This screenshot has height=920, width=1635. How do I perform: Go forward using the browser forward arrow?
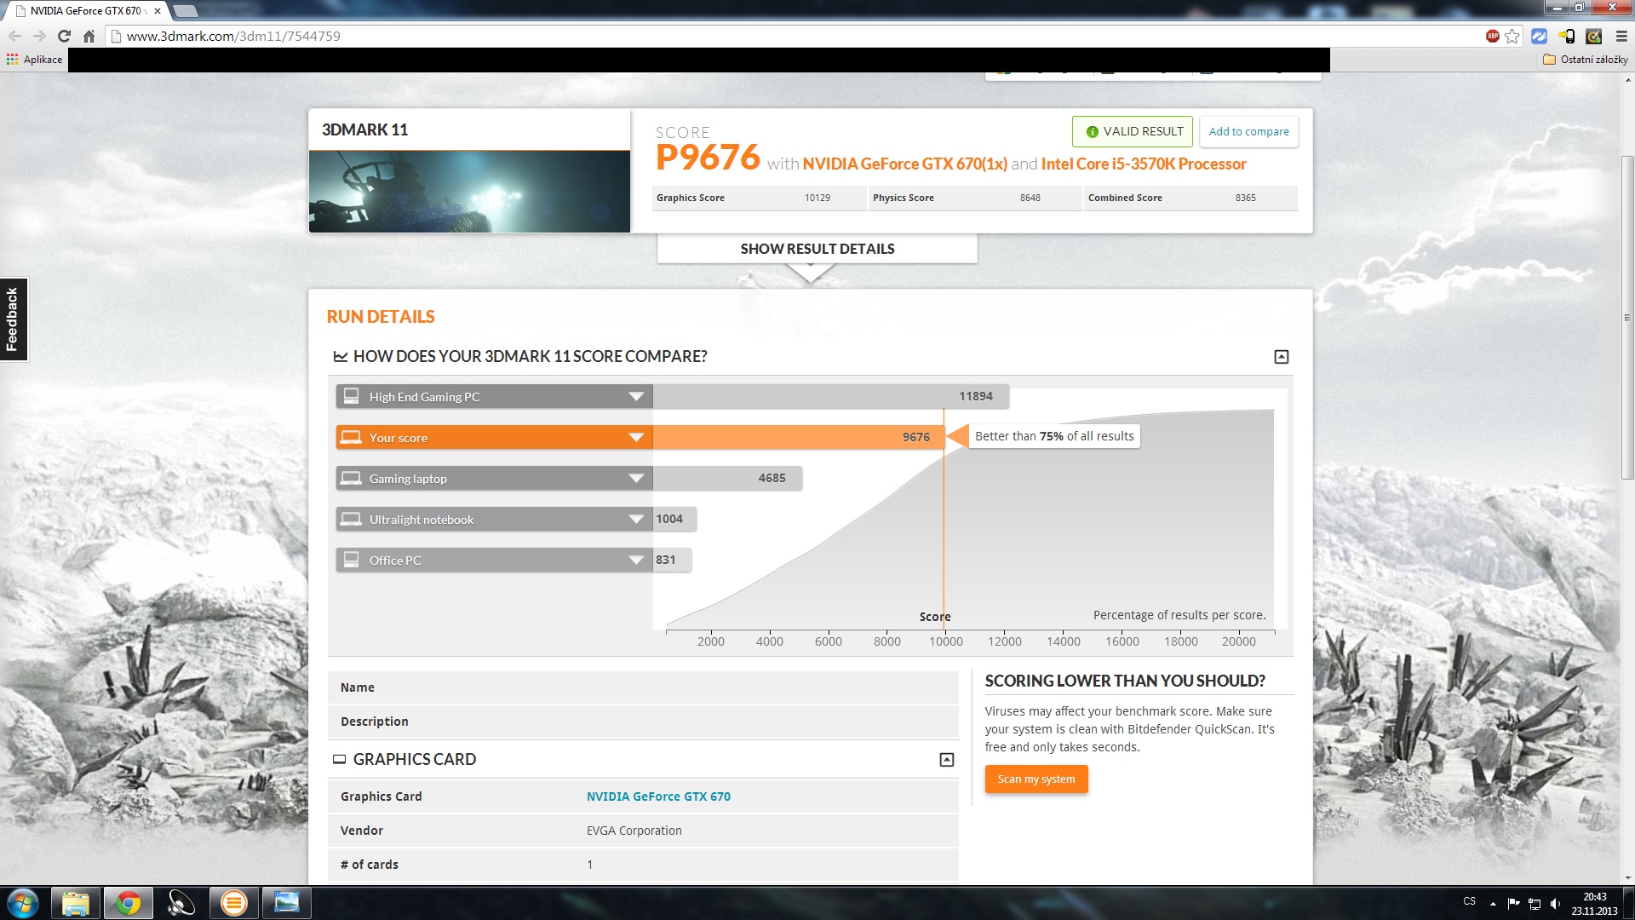[x=39, y=36]
